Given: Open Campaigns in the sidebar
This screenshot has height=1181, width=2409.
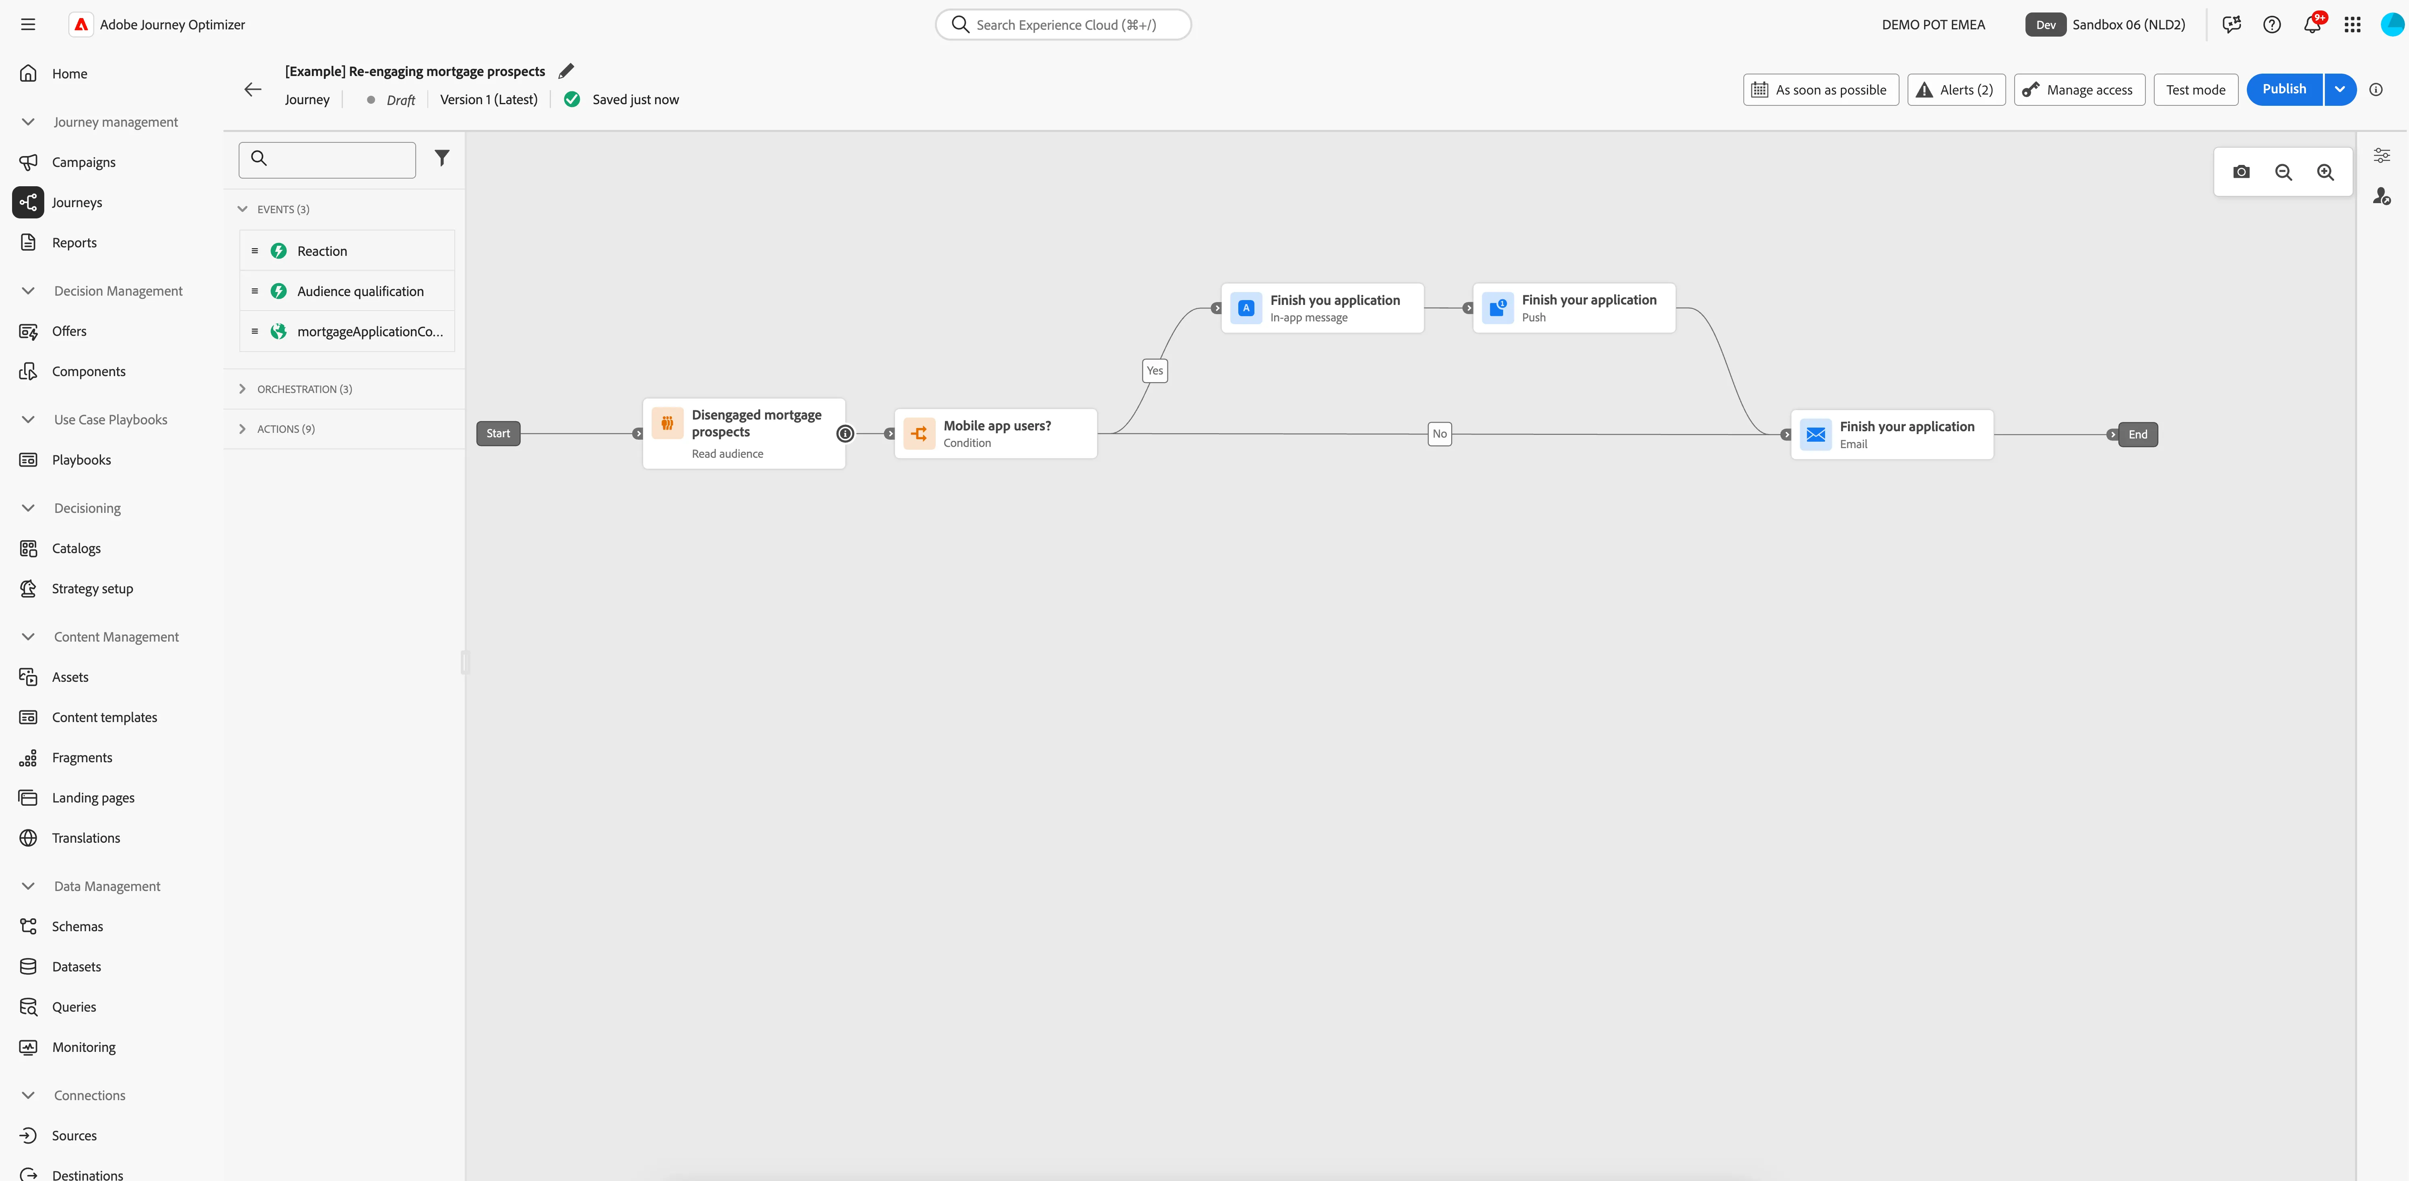Looking at the screenshot, I should point(83,163).
